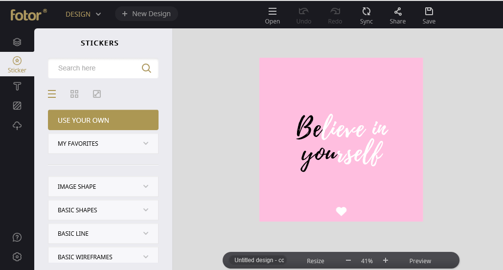Viewport: 503px width, 270px height.
Task: Open Settings gear icon
Action: click(x=17, y=257)
